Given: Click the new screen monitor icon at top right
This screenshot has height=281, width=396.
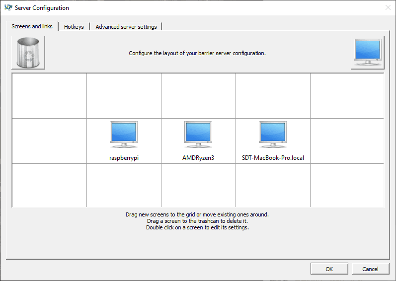Looking at the screenshot, I should (x=367, y=53).
